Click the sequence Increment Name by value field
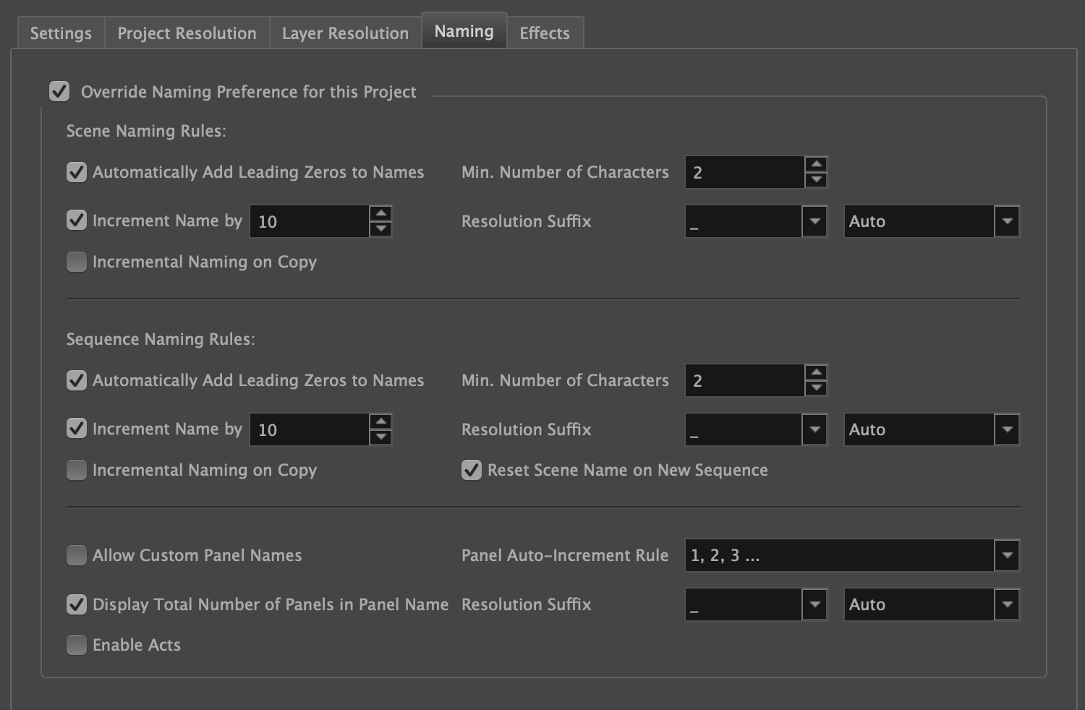The width and height of the screenshot is (1085, 710). tap(310, 429)
